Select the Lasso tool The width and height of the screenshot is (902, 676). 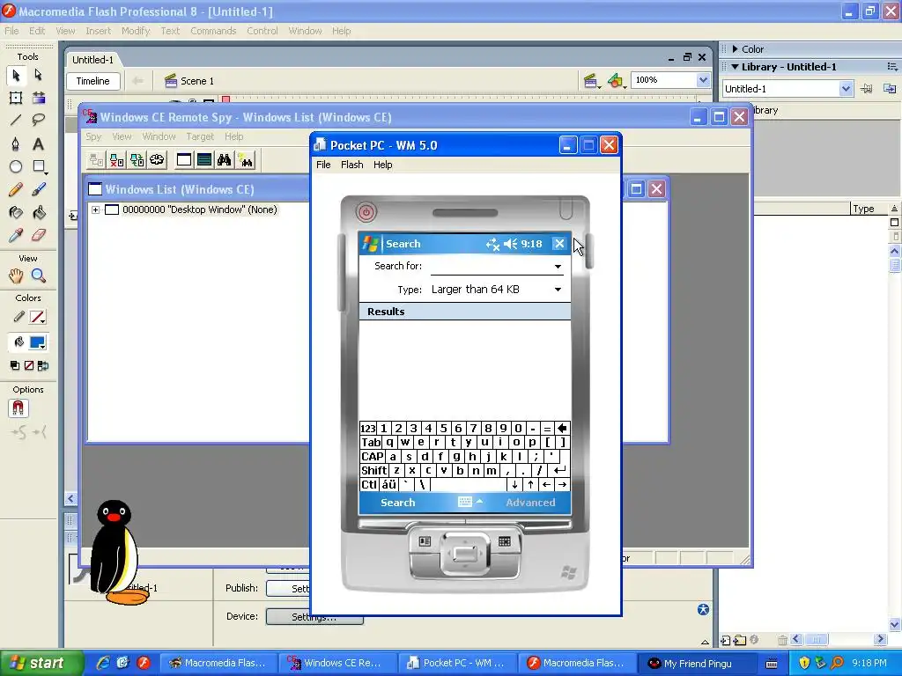[x=39, y=120]
